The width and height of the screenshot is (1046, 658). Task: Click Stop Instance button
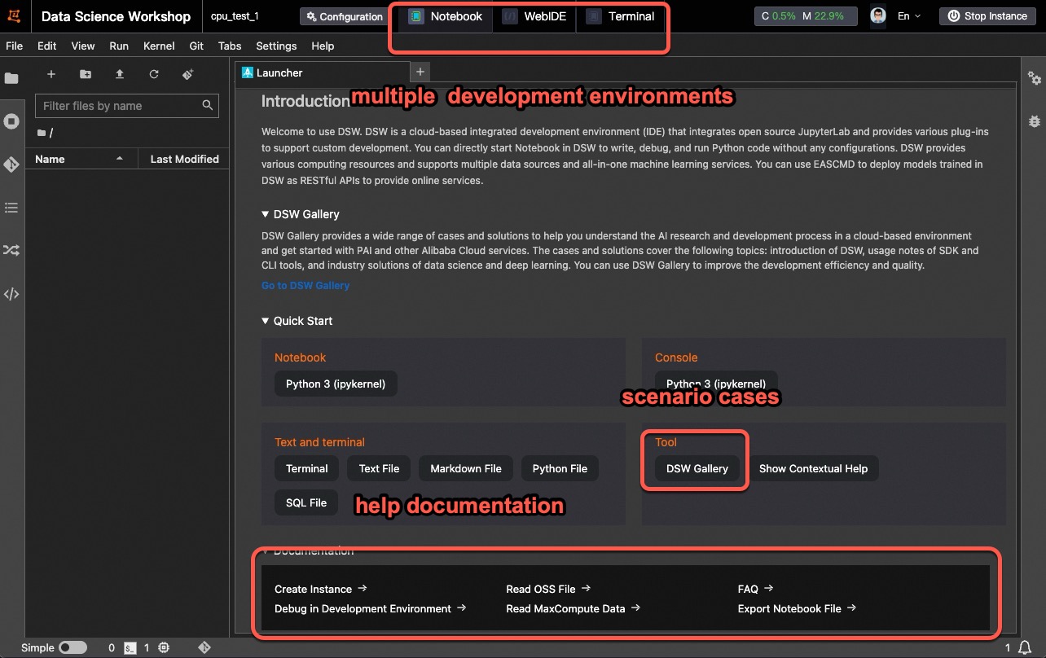[x=989, y=16]
